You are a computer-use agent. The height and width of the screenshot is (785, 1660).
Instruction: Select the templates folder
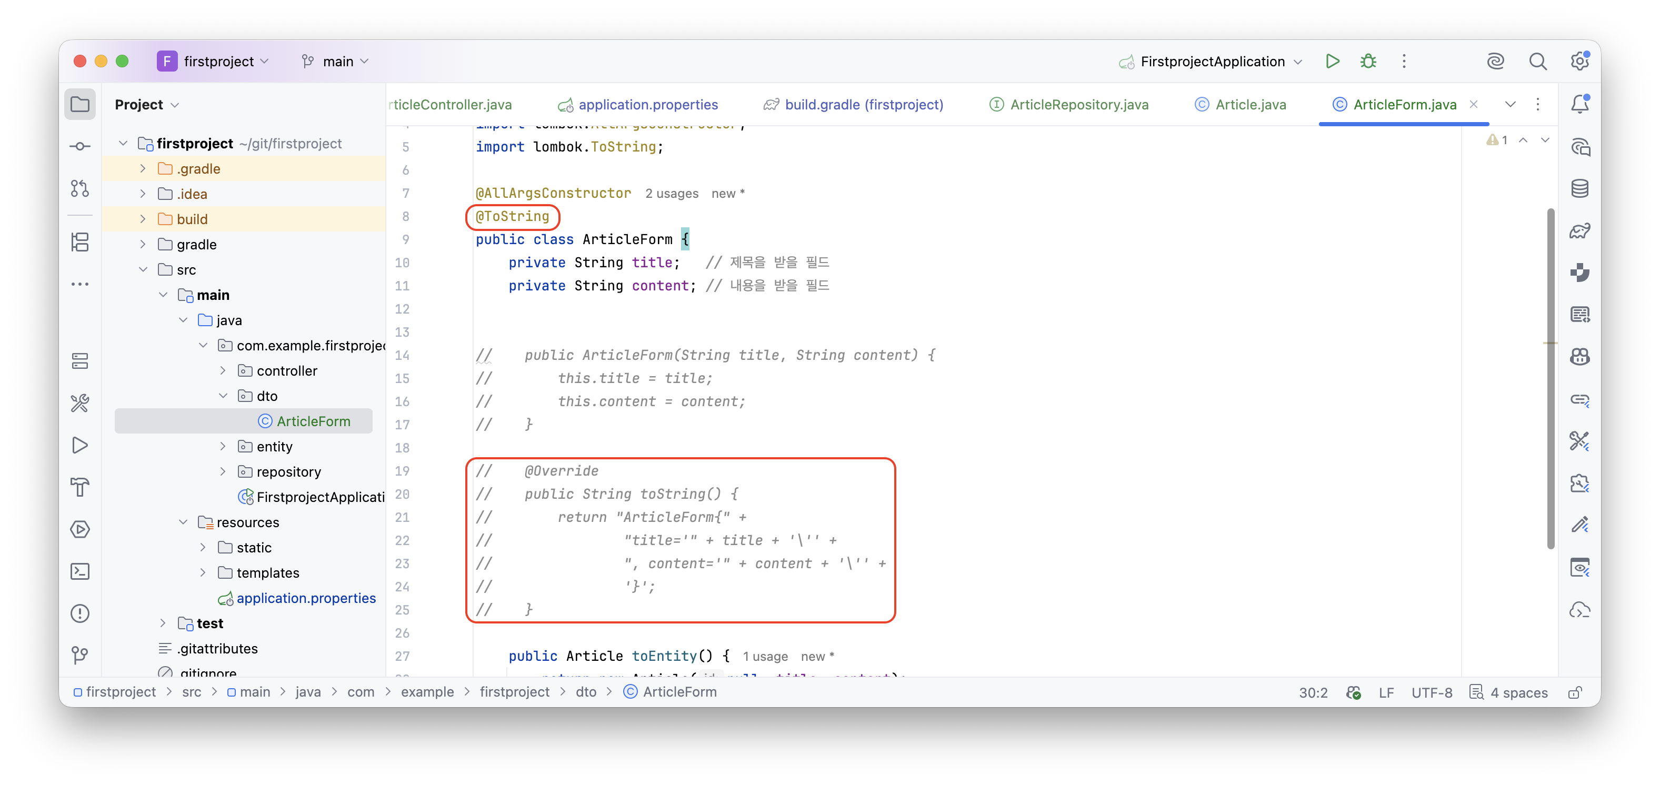pos(258,573)
